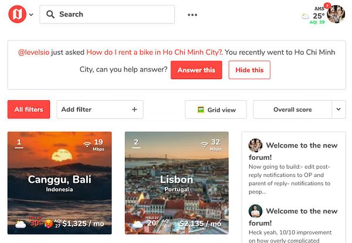Click the first forum post's author avatar
The height and width of the screenshot is (243, 352).
click(255, 145)
